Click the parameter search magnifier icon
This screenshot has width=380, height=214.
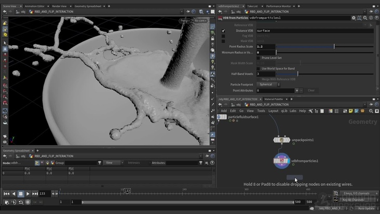pyautogui.click(x=365, y=18)
